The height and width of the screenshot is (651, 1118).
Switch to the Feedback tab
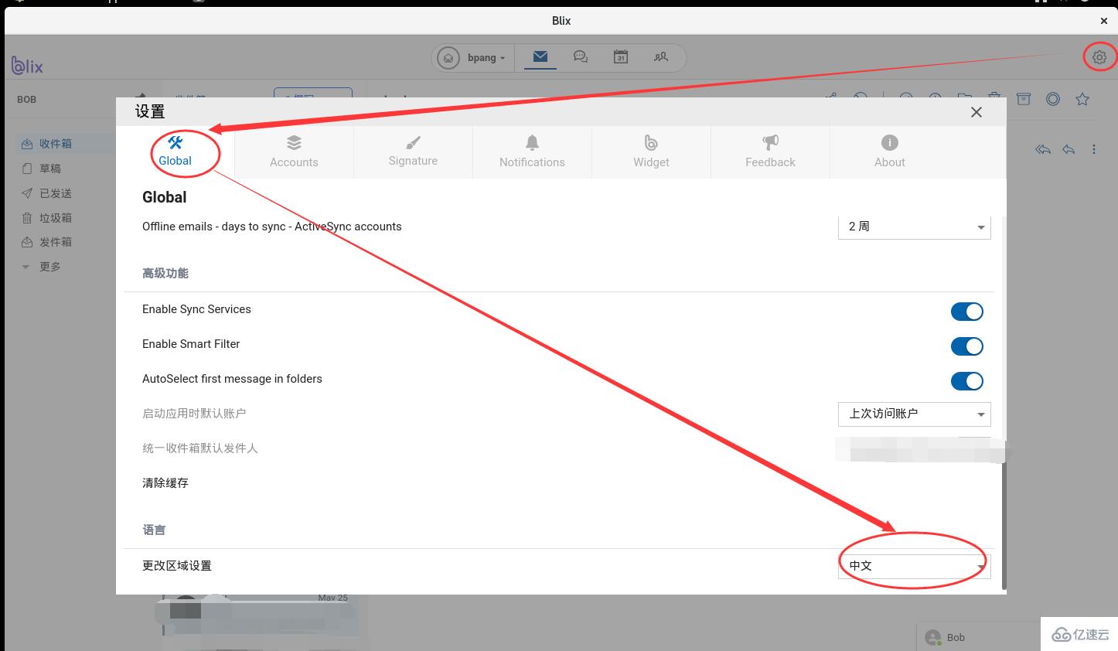(x=770, y=152)
